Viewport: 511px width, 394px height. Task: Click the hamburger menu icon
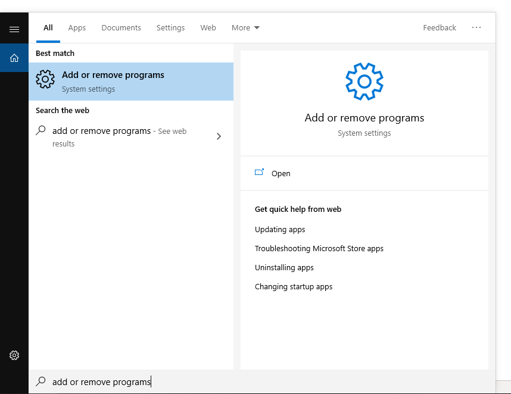pos(14,29)
